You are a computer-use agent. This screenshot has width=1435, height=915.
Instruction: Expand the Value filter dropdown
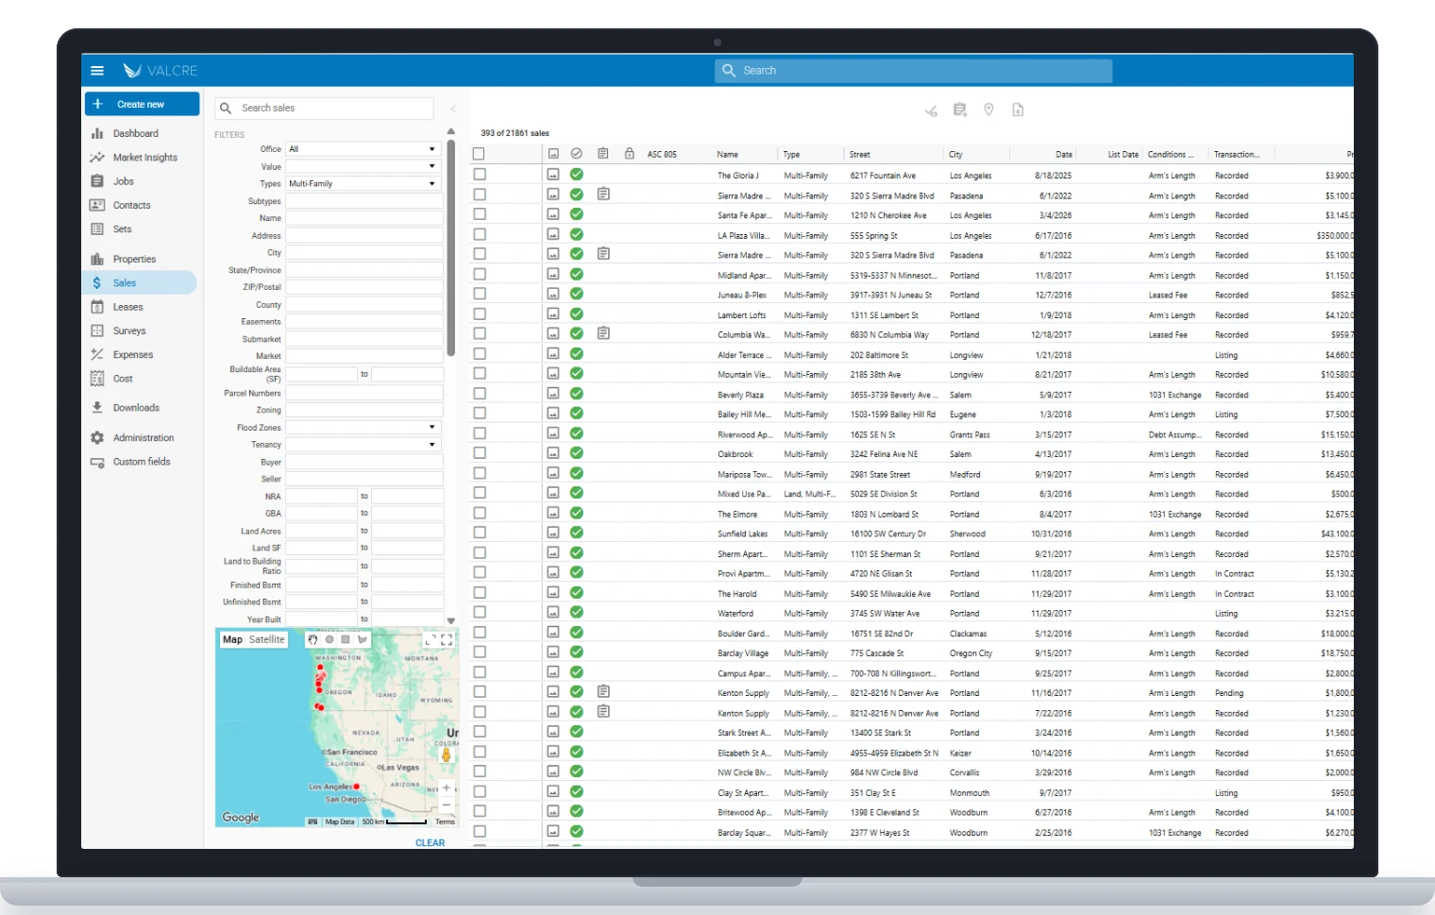click(363, 166)
